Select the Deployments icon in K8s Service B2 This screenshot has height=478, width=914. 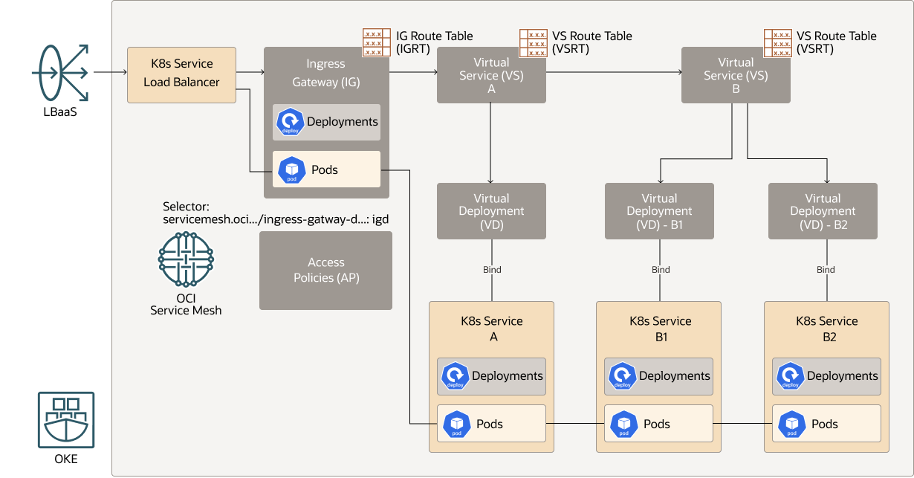pos(791,376)
